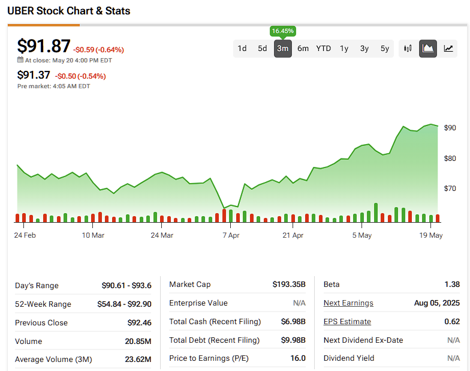Click the Total Debt value $9.98B
The width and height of the screenshot is (470, 371).
tap(293, 340)
